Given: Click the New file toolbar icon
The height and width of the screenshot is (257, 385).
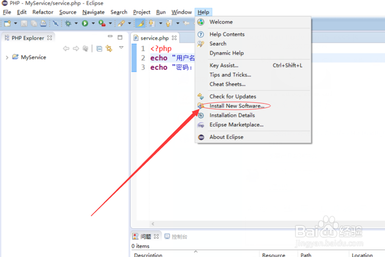Looking at the screenshot, I should click(x=7, y=23).
